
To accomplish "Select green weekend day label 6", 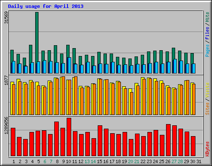I will [45, 161].
